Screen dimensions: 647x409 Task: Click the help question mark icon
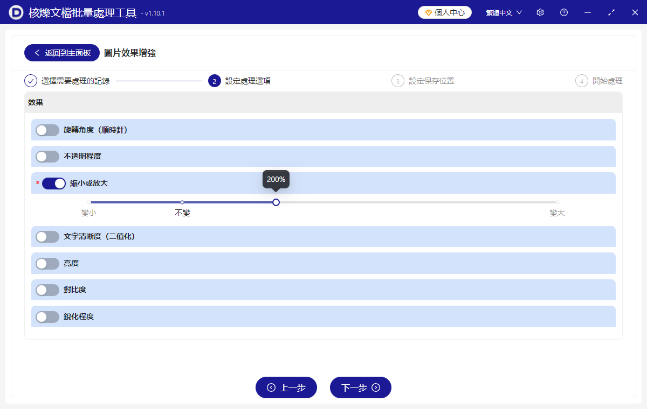click(563, 12)
